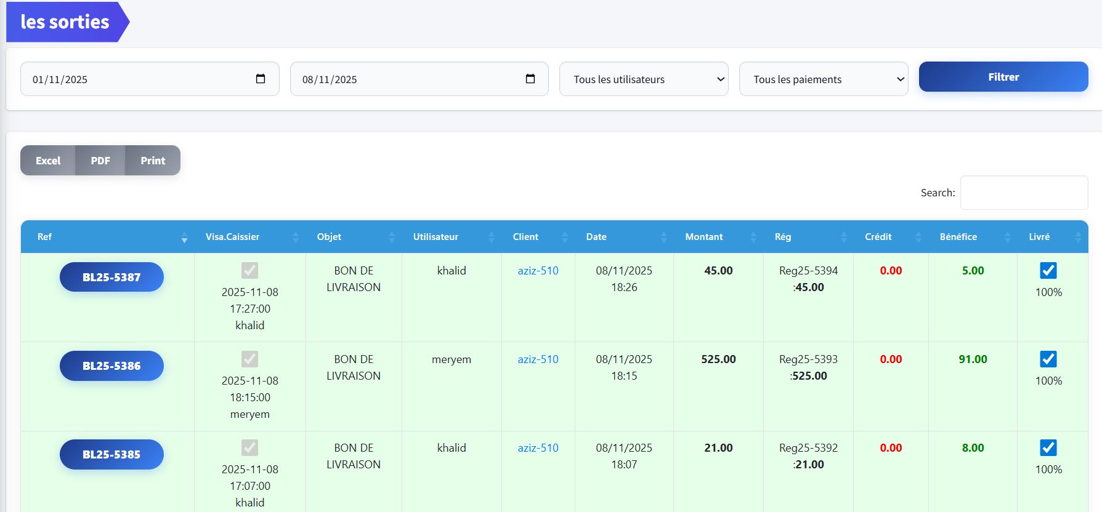1102x512 pixels.
Task: Sort by Crédit column sort icon
Action: coord(918,237)
